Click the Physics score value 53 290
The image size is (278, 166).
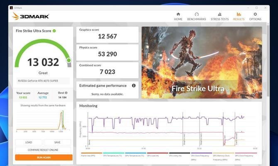point(107,54)
